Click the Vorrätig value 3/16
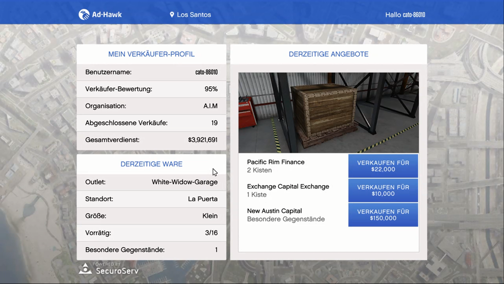 tap(211, 233)
